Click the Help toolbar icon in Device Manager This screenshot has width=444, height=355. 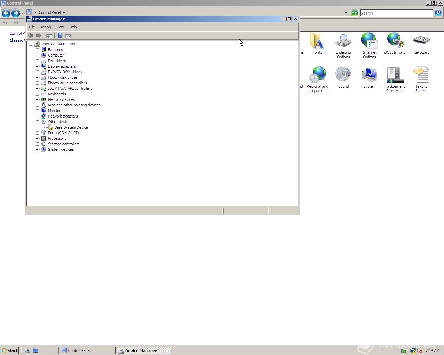pos(60,35)
